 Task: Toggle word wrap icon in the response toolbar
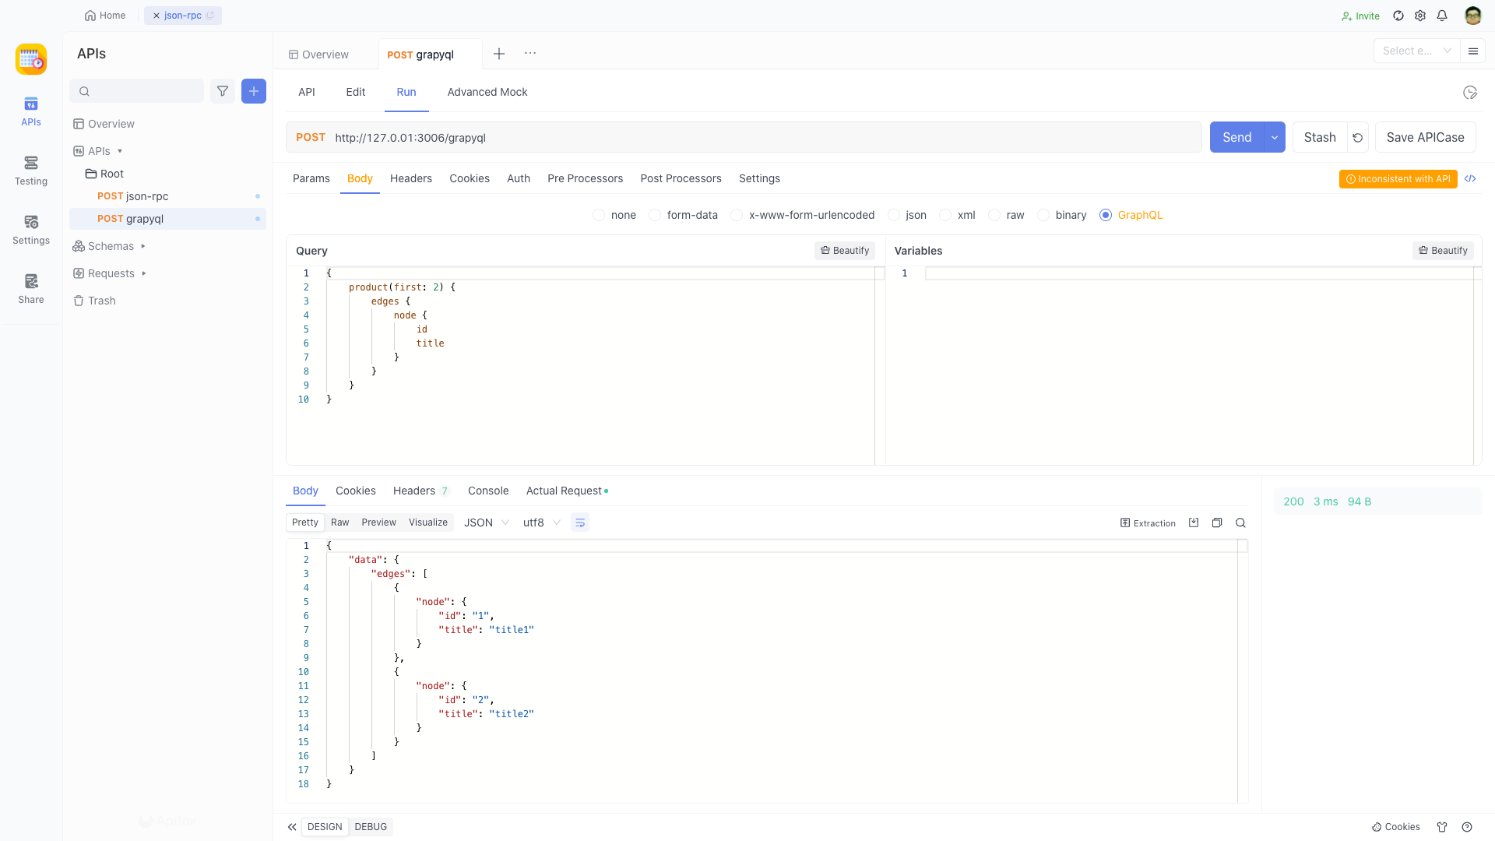click(x=580, y=523)
